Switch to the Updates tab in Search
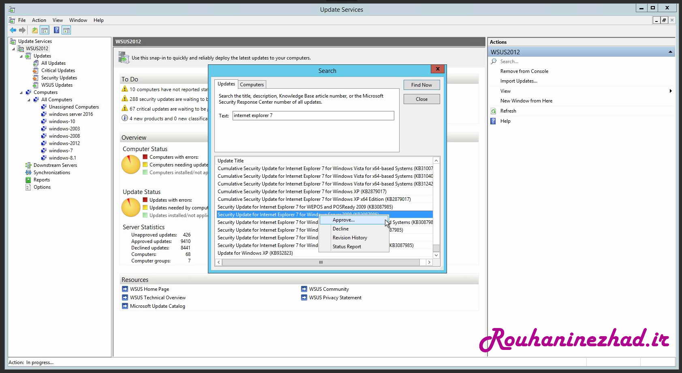Image resolution: width=682 pixels, height=373 pixels. (226, 84)
